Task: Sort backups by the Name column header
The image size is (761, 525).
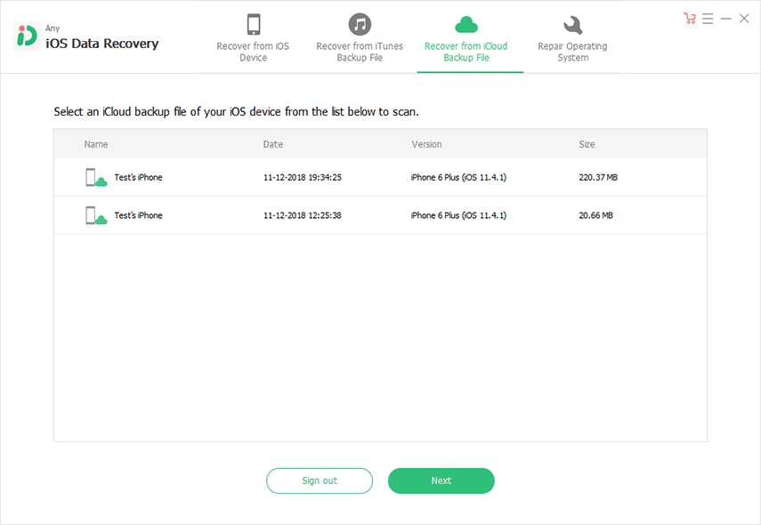Action: point(96,144)
